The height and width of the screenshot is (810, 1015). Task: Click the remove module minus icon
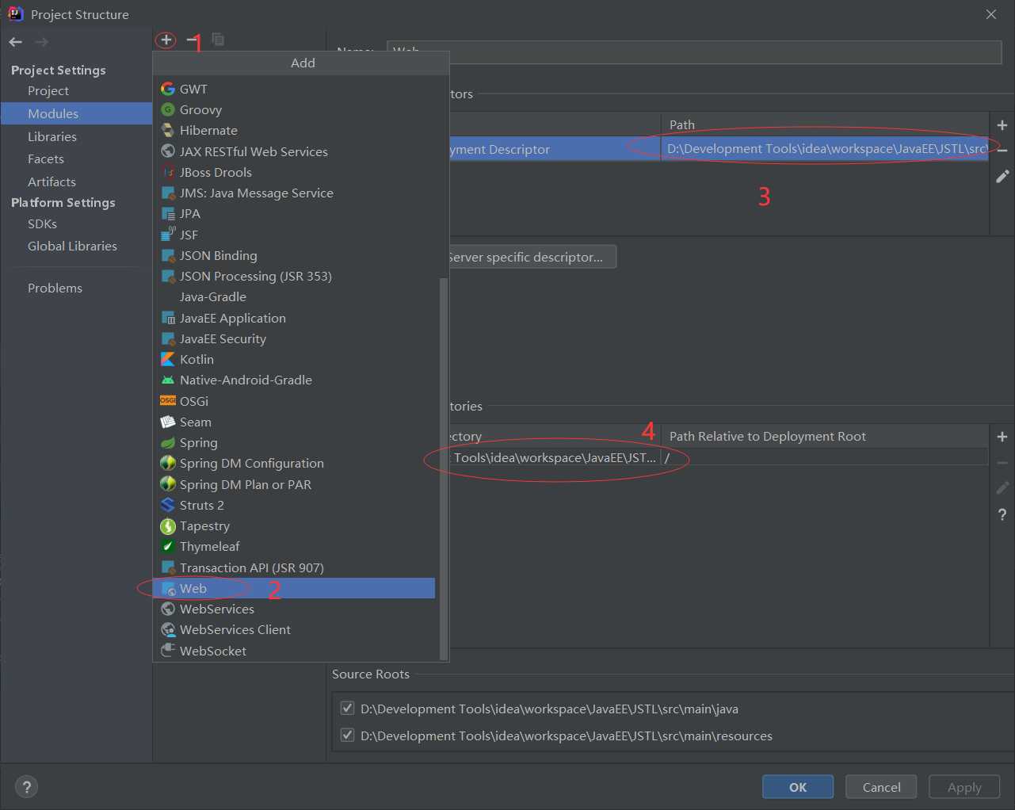[191, 40]
